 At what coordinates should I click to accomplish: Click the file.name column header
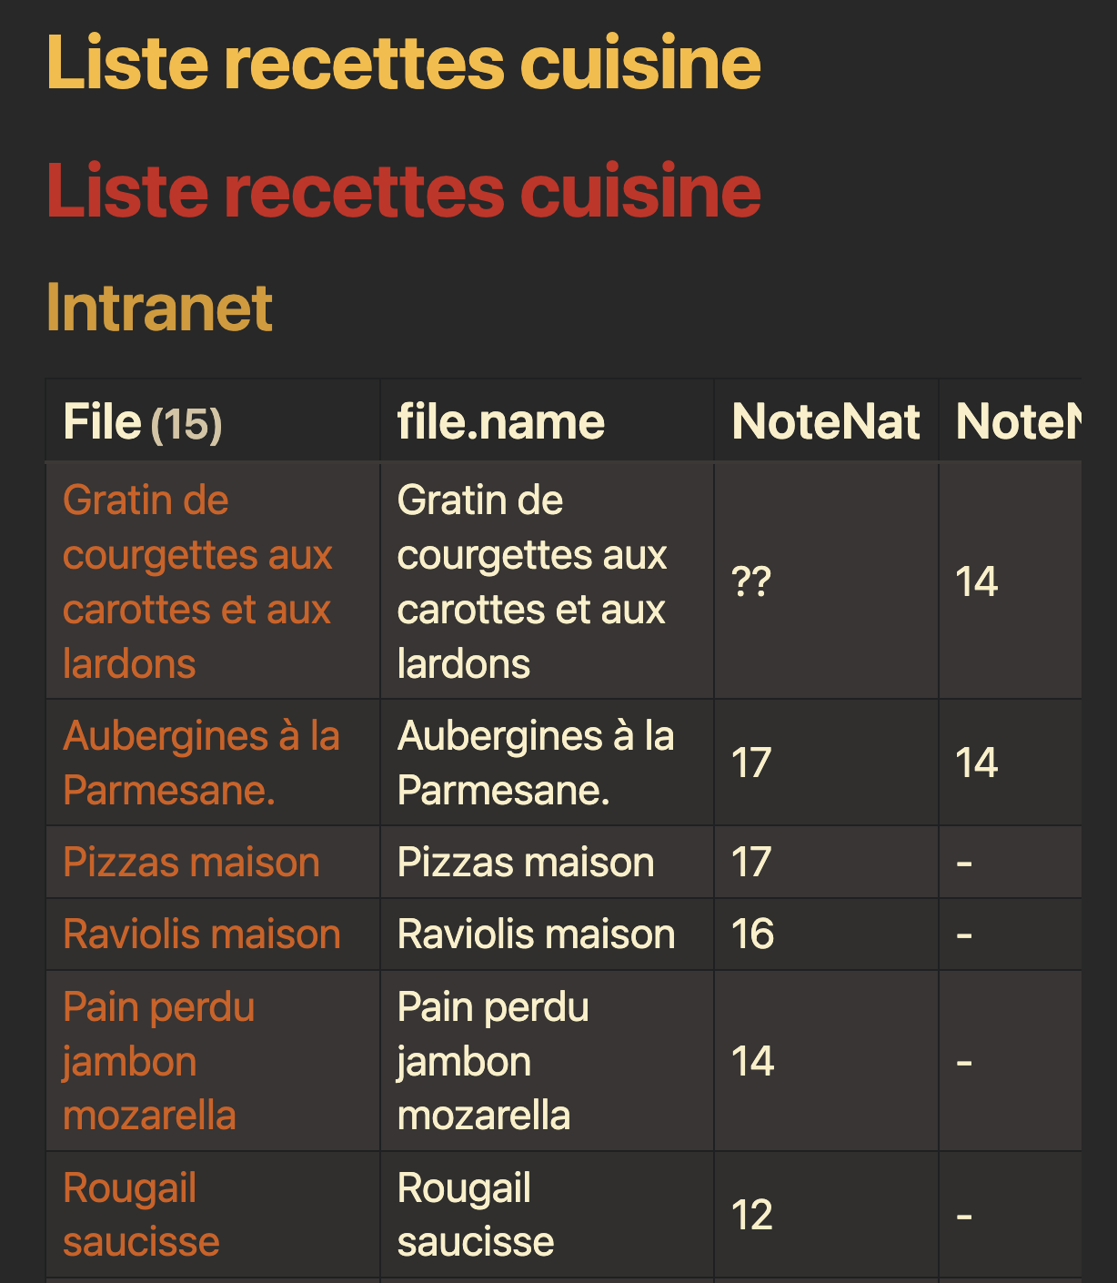tap(500, 422)
